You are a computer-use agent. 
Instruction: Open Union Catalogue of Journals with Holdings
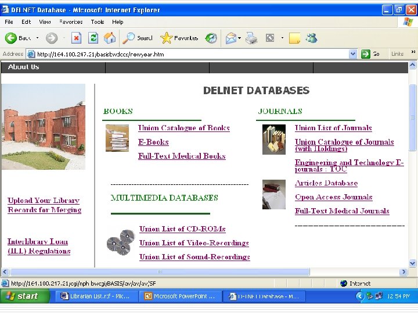tap(344, 145)
